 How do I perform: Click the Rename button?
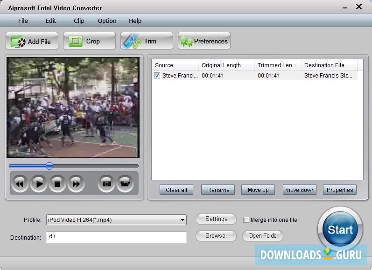tap(218, 190)
